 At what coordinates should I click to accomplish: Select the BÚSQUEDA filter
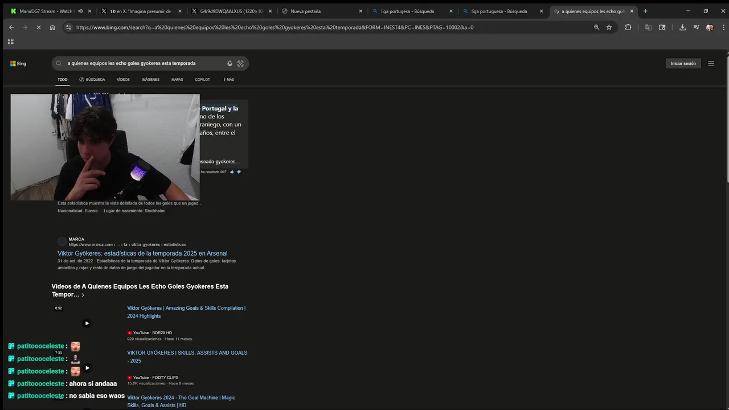pos(92,80)
